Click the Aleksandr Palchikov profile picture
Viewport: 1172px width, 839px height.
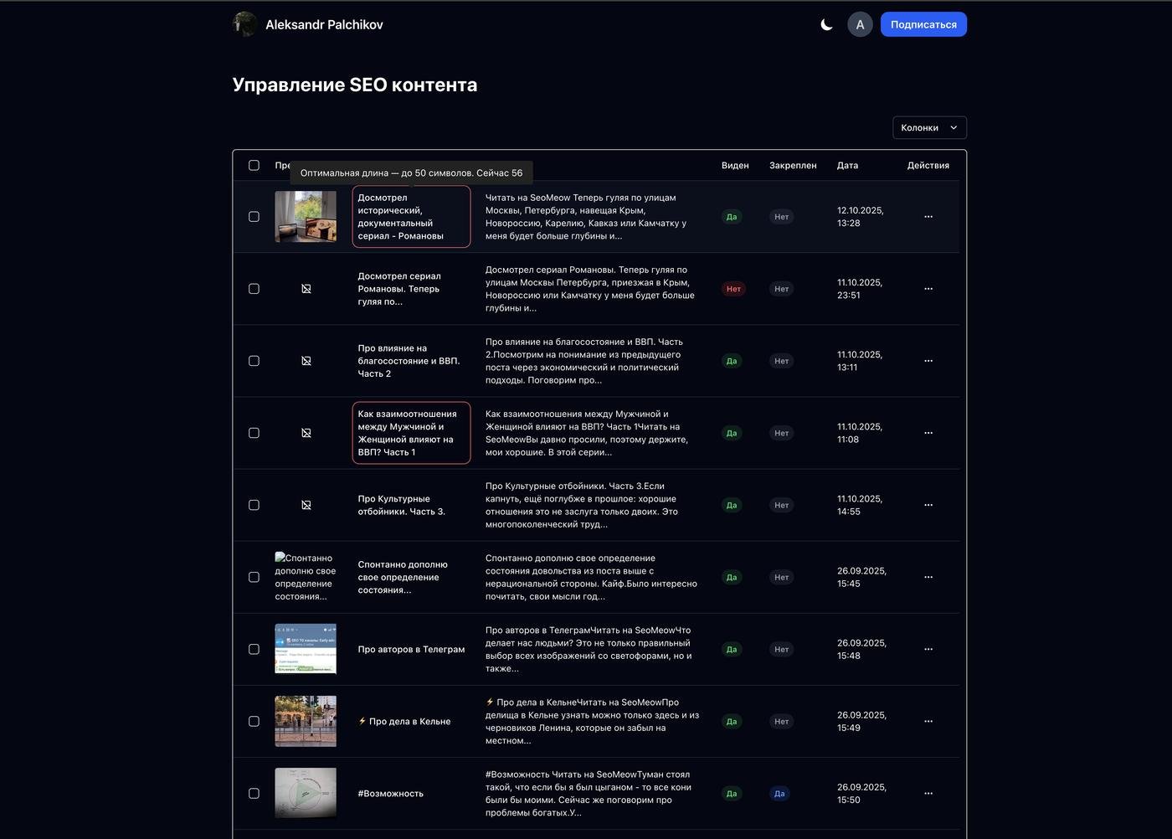(x=244, y=24)
